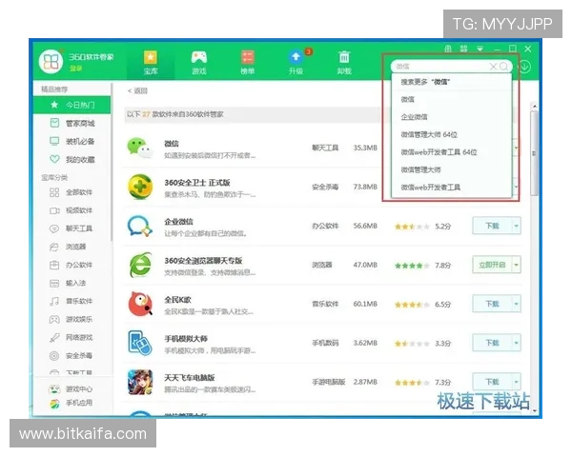Select 微信web开发者工具 64位 suggestion
572x457 pixels.
tap(451, 152)
